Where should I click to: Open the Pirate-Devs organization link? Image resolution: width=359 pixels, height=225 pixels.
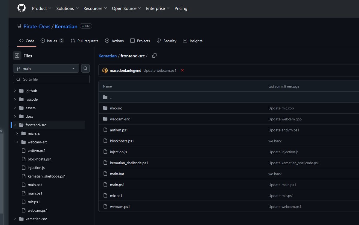pyautogui.click(x=37, y=26)
